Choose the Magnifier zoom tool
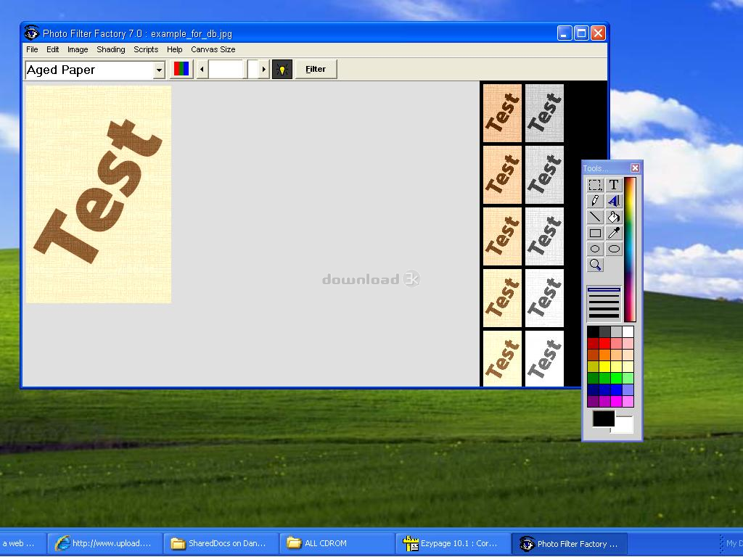Image resolution: width=743 pixels, height=557 pixels. point(595,265)
